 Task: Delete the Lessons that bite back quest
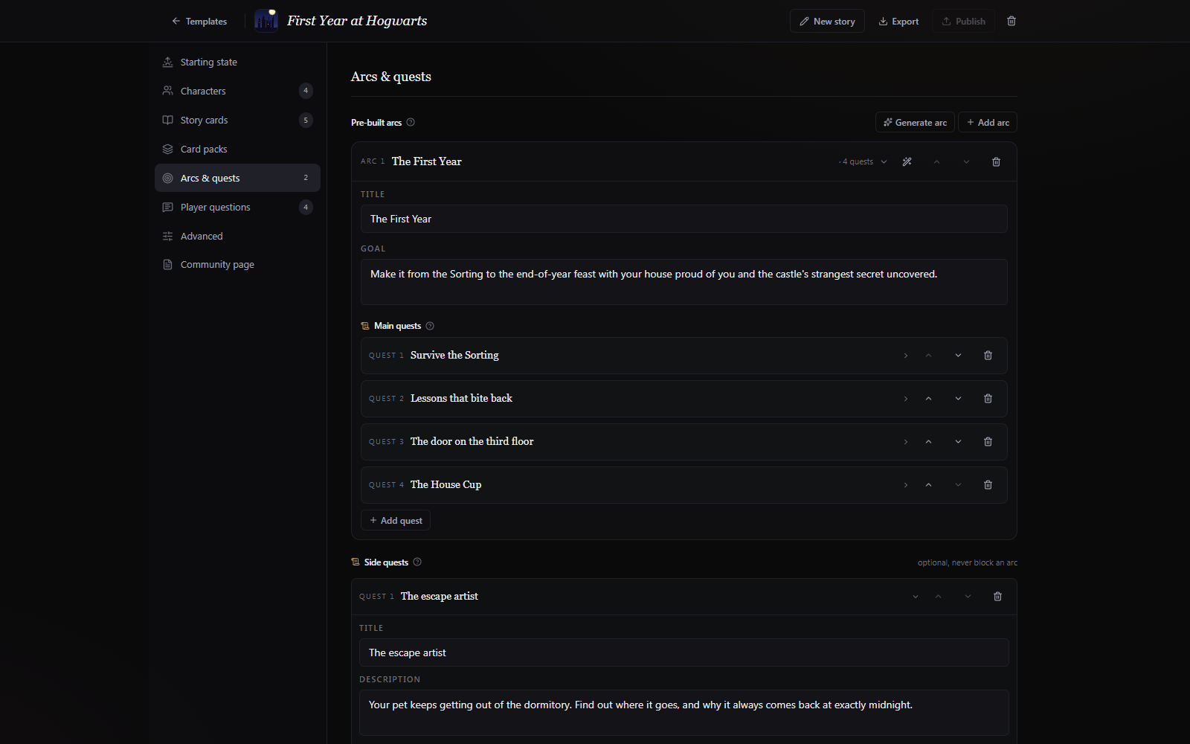pyautogui.click(x=988, y=399)
